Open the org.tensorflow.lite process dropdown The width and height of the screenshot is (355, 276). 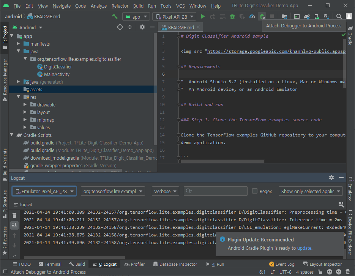pyautogui.click(x=113, y=191)
